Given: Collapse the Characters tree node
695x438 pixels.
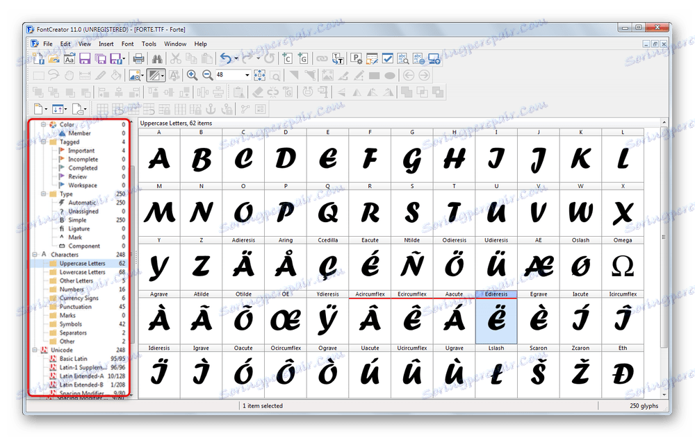Looking at the screenshot, I should tap(35, 255).
